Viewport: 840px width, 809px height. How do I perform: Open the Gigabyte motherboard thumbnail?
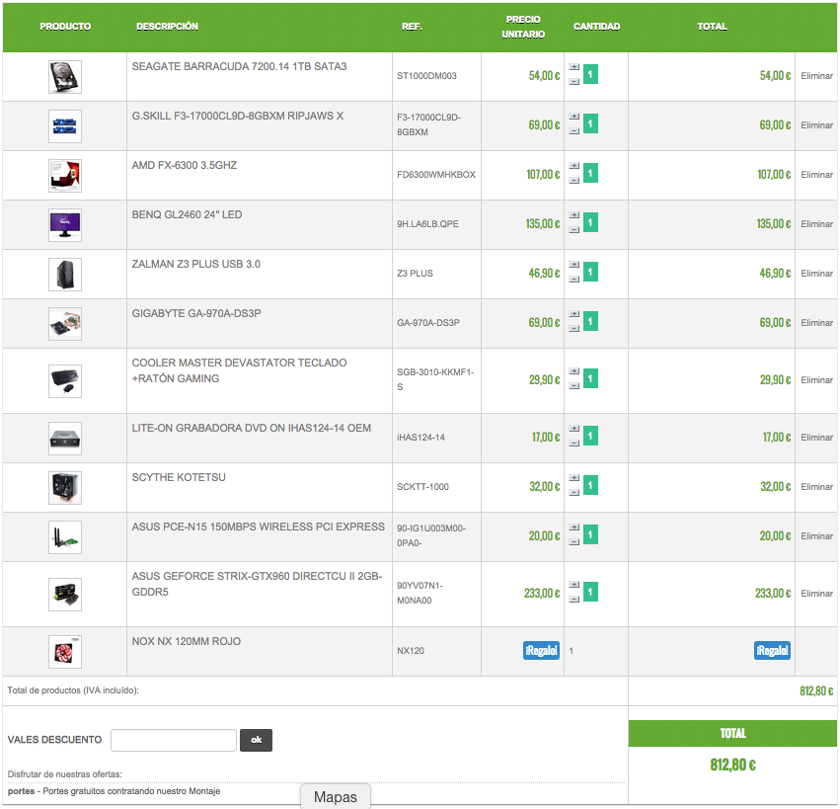coord(65,323)
